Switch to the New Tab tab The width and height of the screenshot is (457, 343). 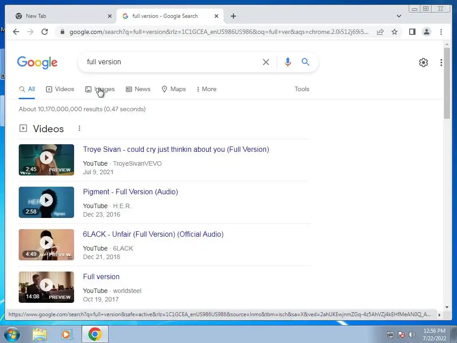[63, 16]
